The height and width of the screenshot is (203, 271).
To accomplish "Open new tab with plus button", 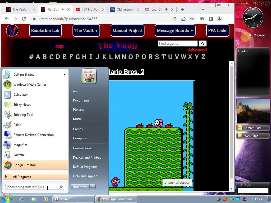I will coord(182,10).
